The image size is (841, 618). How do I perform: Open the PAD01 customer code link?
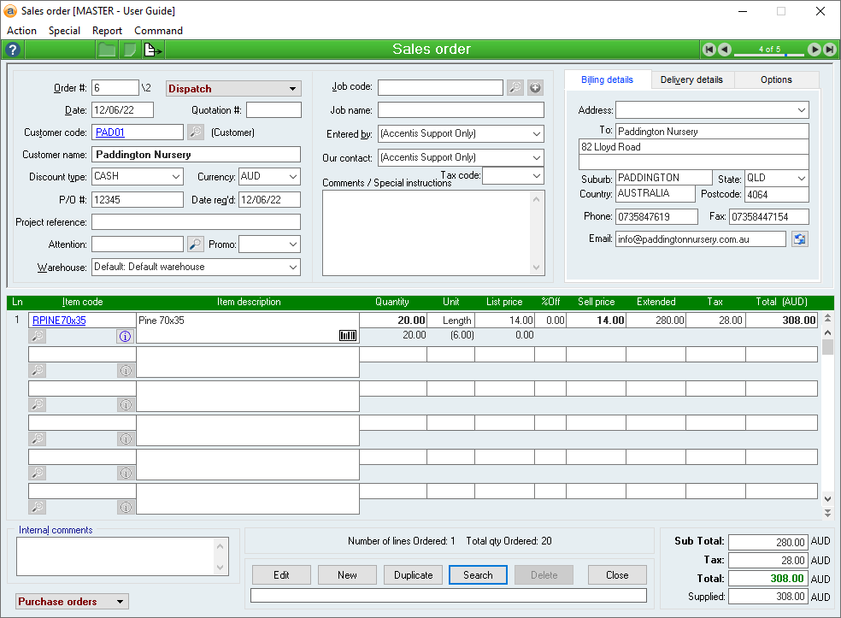(x=109, y=132)
